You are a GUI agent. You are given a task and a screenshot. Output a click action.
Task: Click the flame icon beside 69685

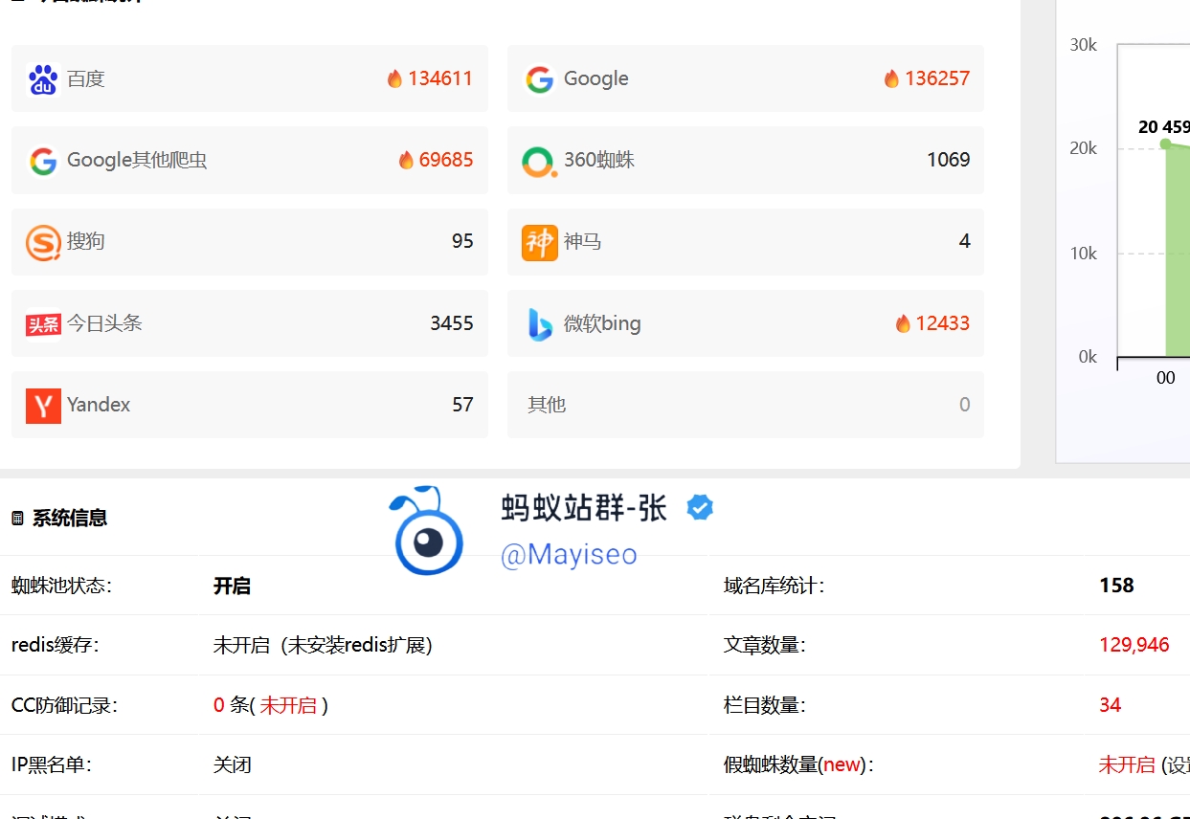(406, 160)
